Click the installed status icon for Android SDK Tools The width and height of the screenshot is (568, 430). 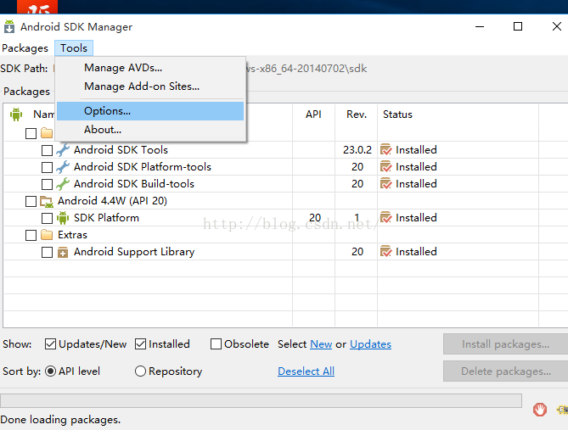coord(385,149)
